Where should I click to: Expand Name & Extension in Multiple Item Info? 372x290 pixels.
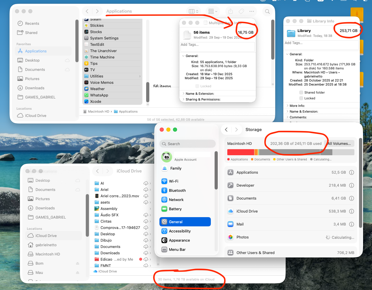183,94
